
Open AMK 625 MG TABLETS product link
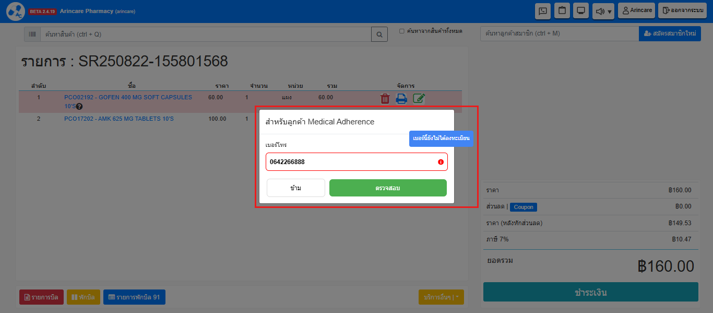click(x=119, y=119)
